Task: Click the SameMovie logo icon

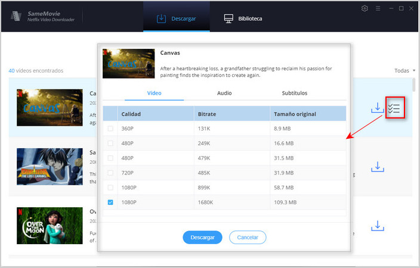Action: tap(16, 16)
